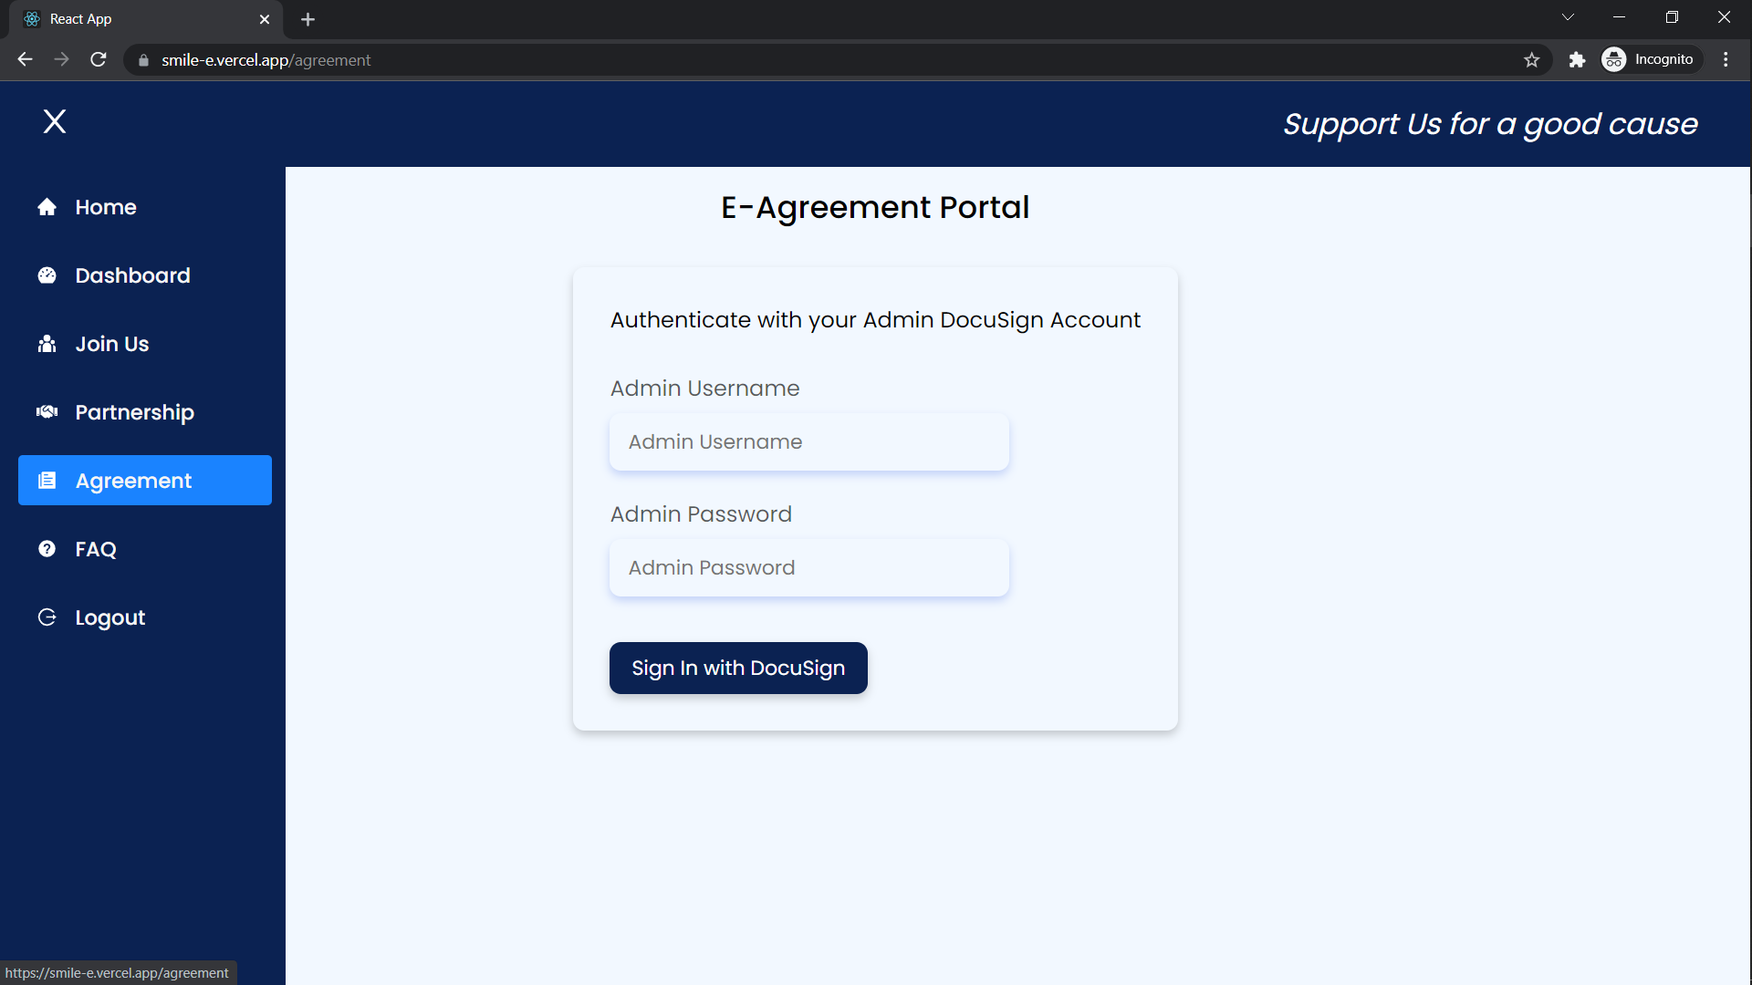
Task: Focus the Admin Username field
Action: click(x=808, y=442)
